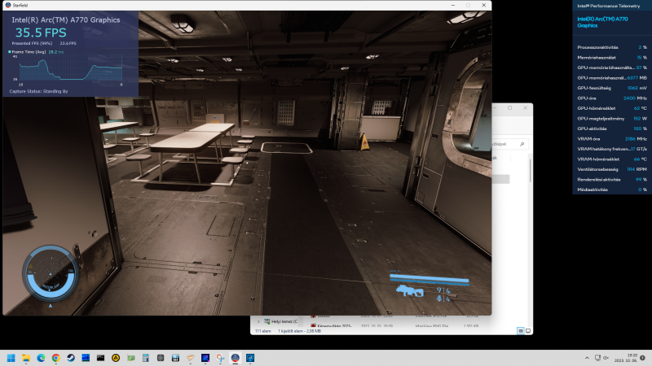
Task: Open the Snipping Tool from the taskbar
Action: point(220,358)
